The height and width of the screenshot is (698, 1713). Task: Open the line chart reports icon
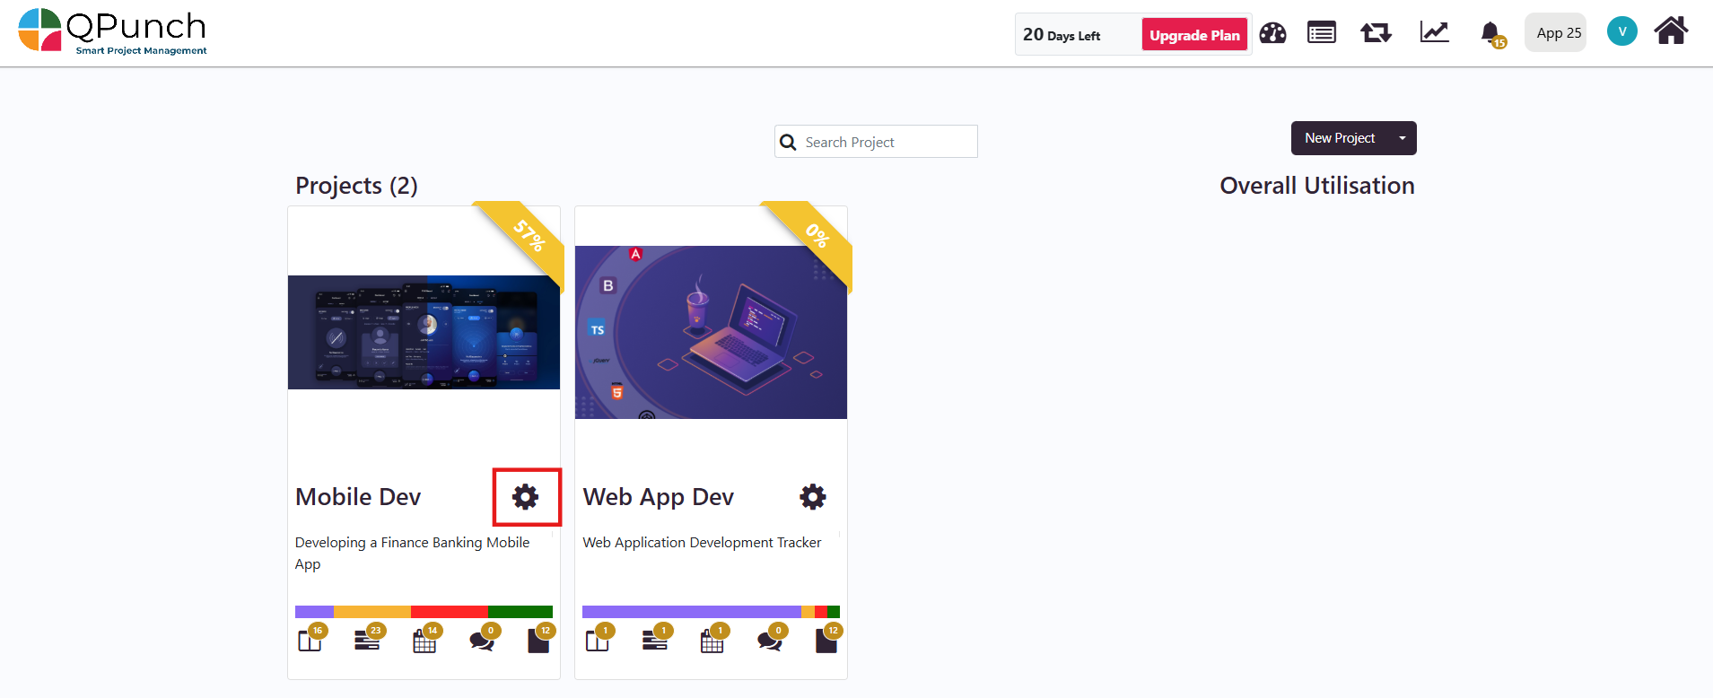point(1434,32)
